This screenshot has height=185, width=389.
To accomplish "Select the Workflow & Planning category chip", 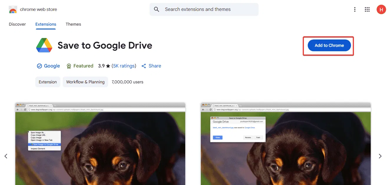I will (x=85, y=82).
